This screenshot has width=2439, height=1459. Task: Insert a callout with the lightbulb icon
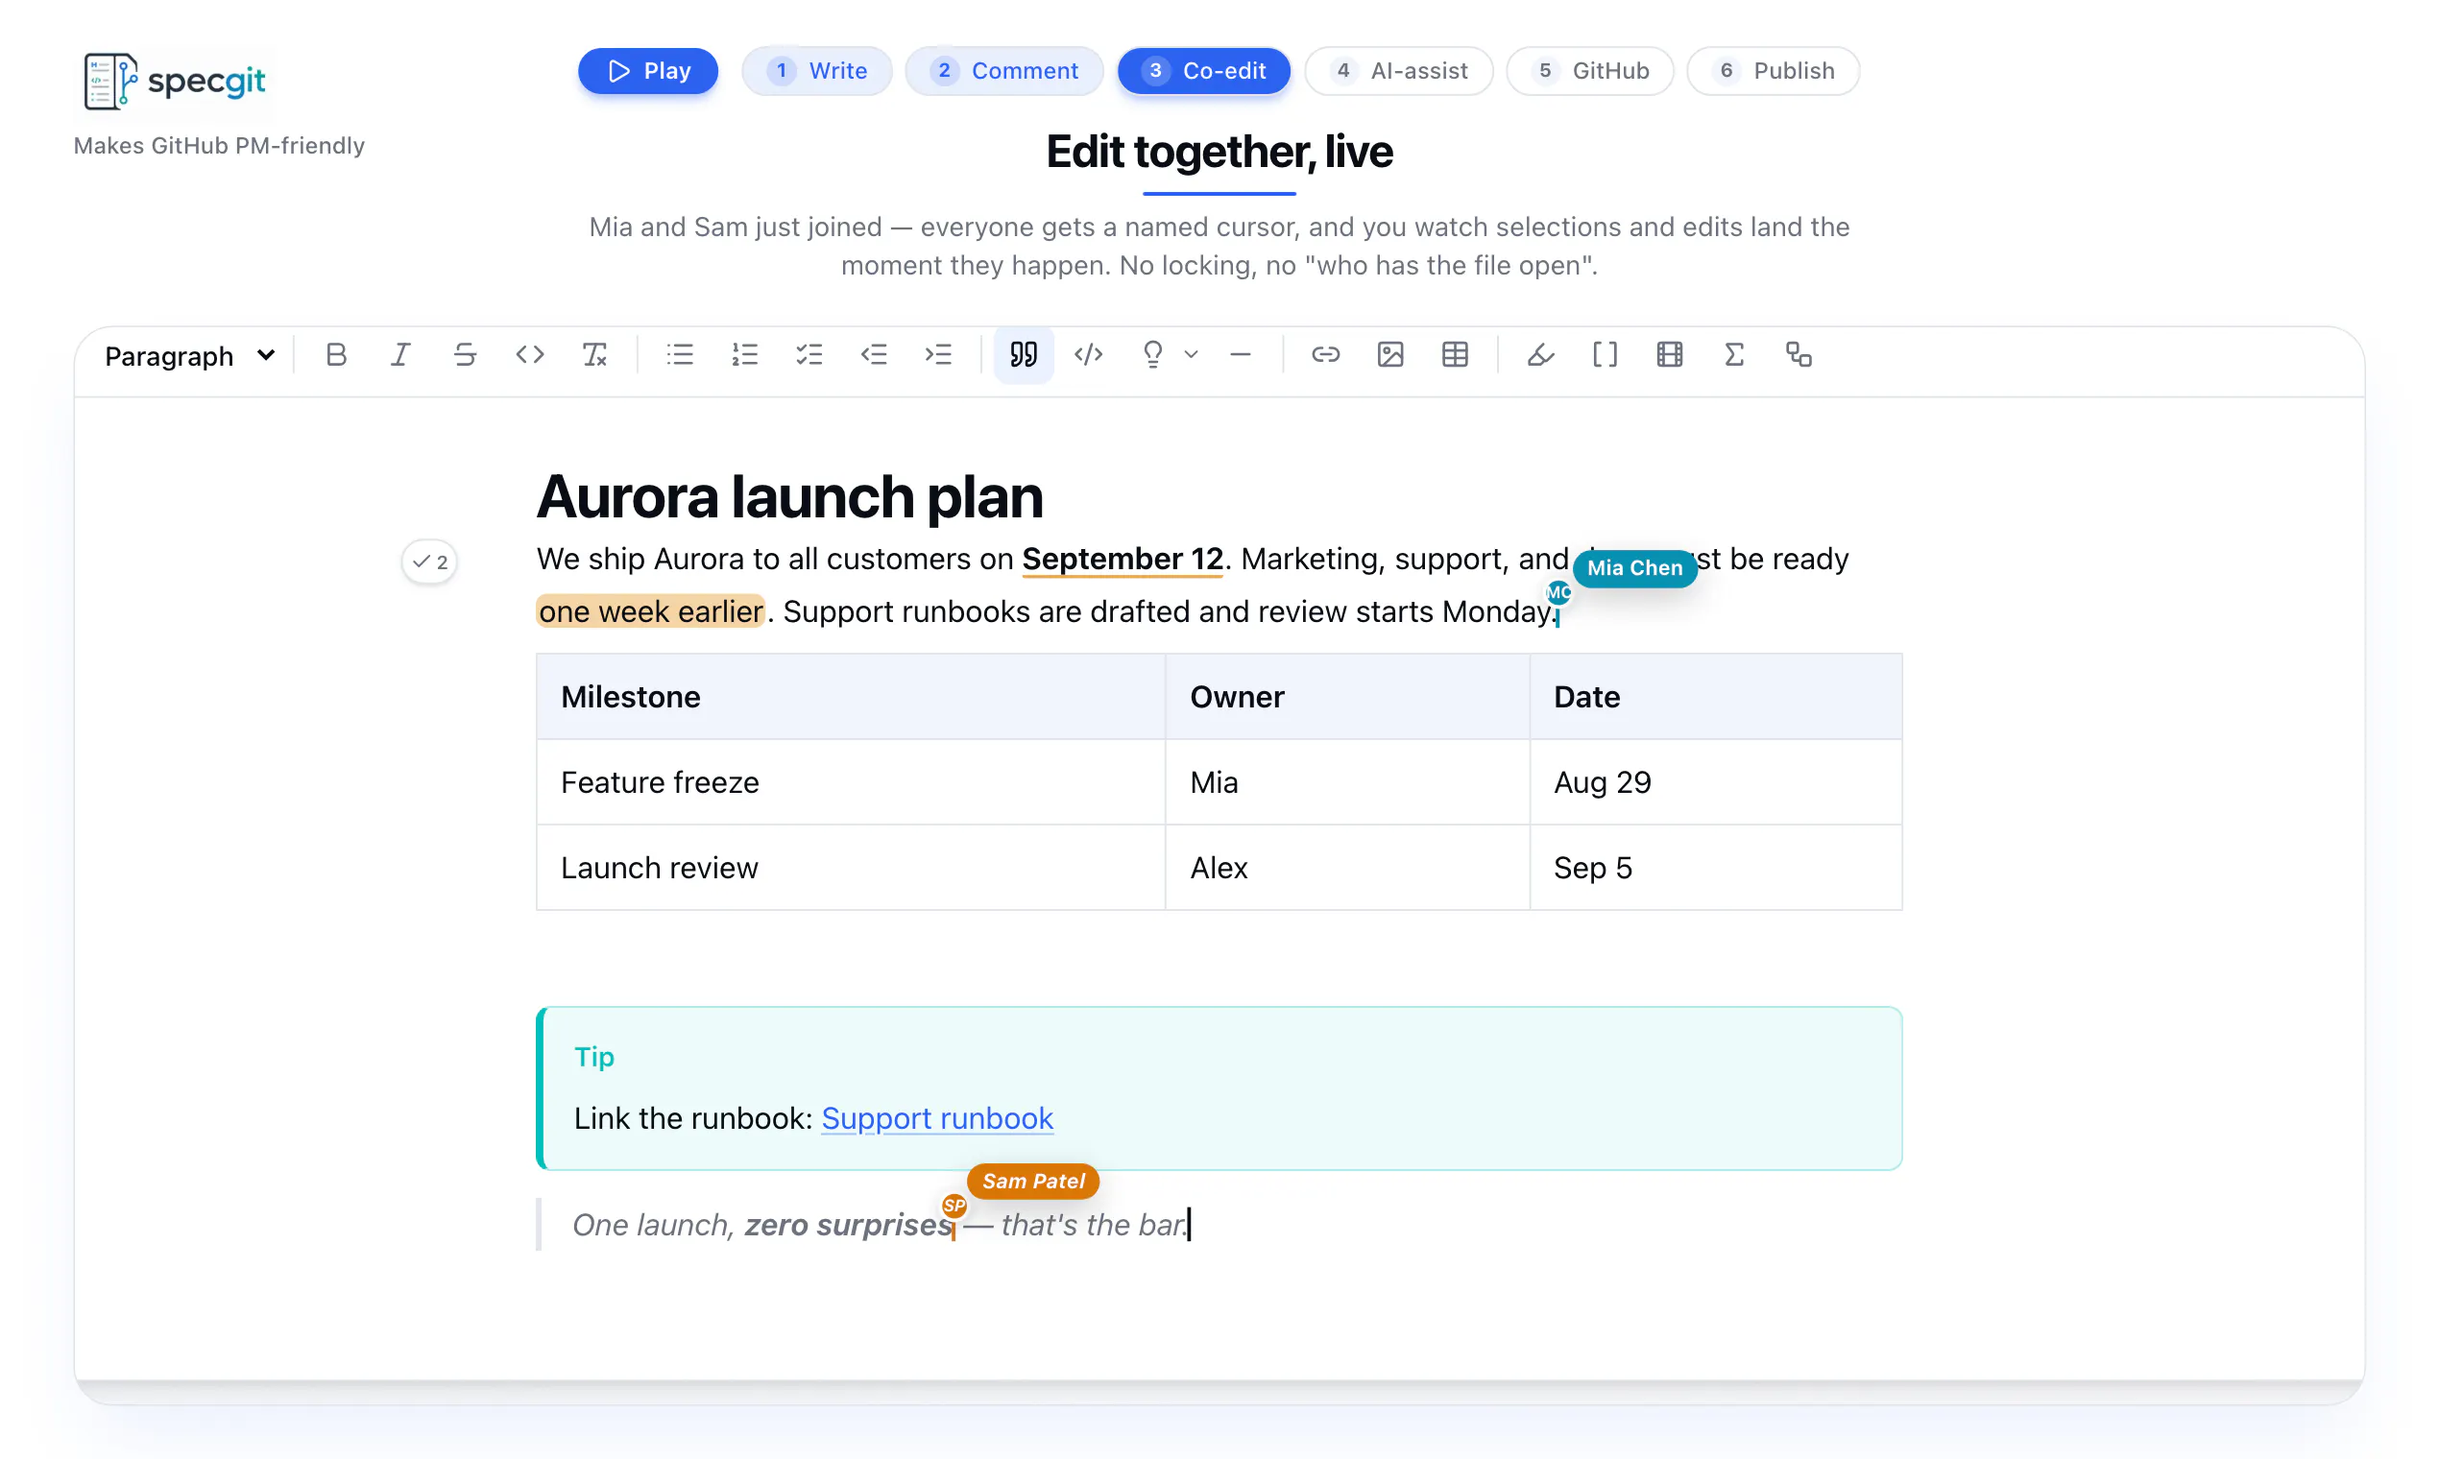[x=1152, y=355]
